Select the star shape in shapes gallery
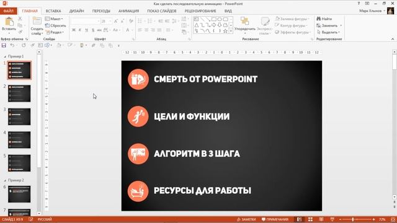The width and height of the screenshot is (397, 223). click(225, 31)
